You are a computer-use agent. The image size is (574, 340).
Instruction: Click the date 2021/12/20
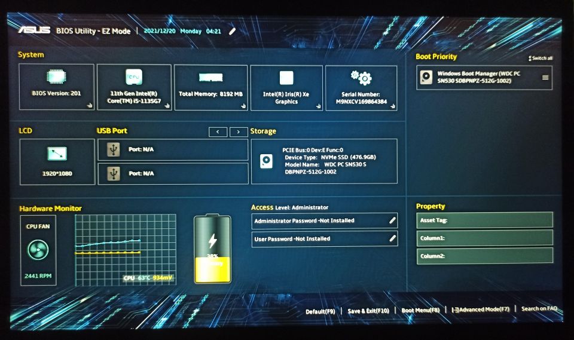tap(160, 31)
